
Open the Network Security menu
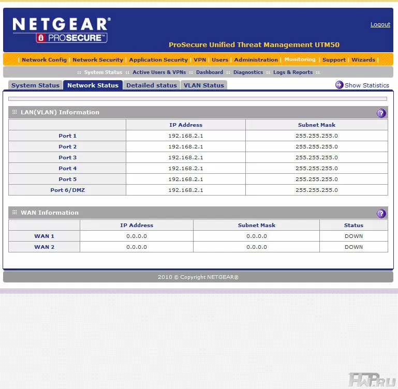tap(98, 59)
